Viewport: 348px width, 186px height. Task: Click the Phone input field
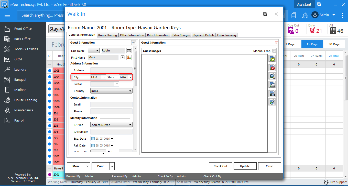[111, 111]
